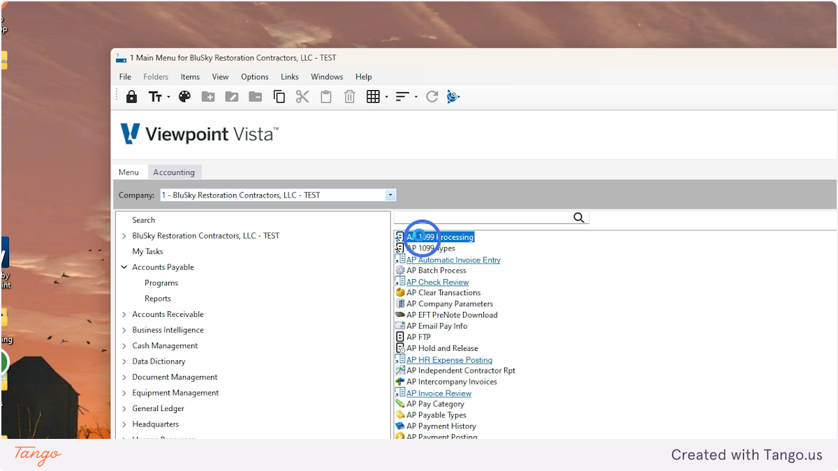Select My Tasks in the tree
The width and height of the screenshot is (838, 471).
(147, 251)
